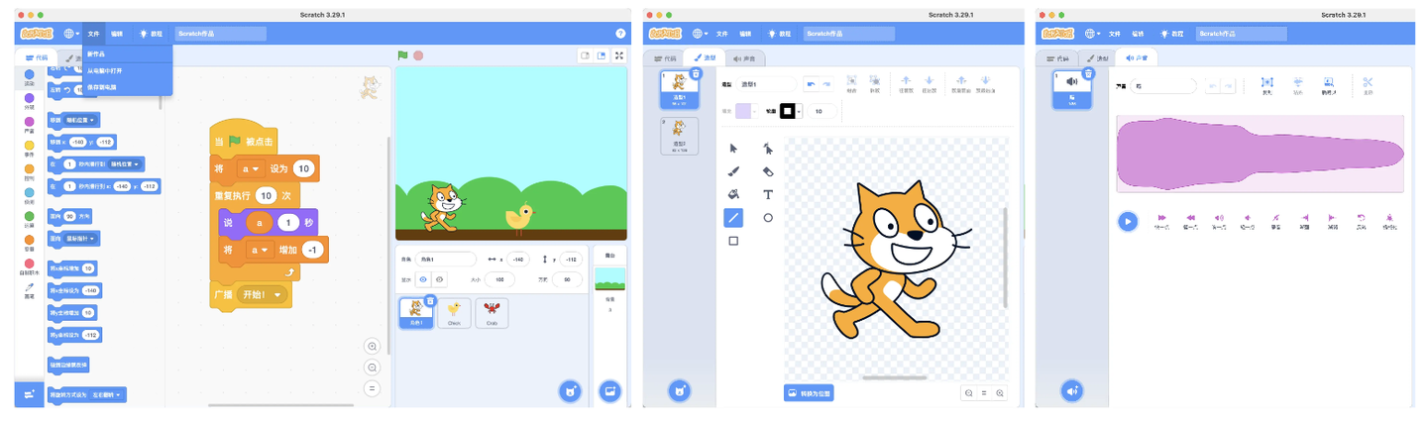The image size is (1427, 424).
Task: Show the sprite using the eye button
Action: [x=423, y=279]
